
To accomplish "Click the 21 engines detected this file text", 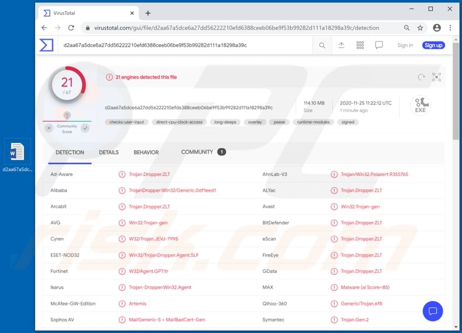I will point(146,77).
